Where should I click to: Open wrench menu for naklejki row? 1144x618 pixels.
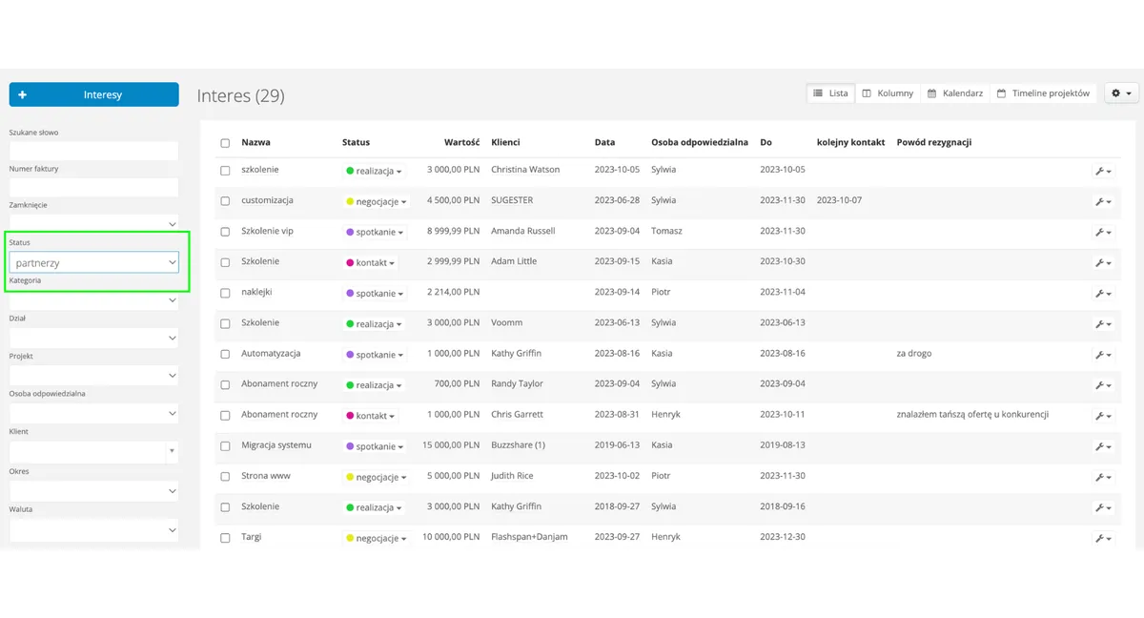(1103, 294)
